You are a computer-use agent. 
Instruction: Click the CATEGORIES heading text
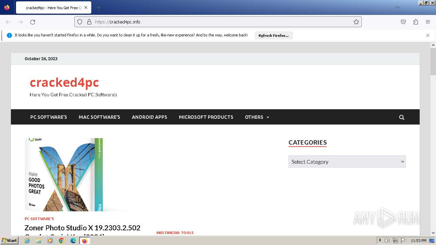point(308,142)
